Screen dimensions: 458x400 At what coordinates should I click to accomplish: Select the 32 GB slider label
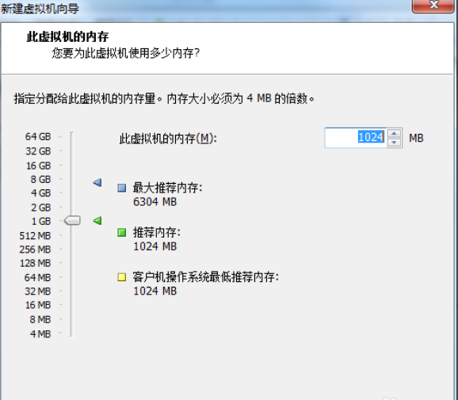tap(38, 151)
